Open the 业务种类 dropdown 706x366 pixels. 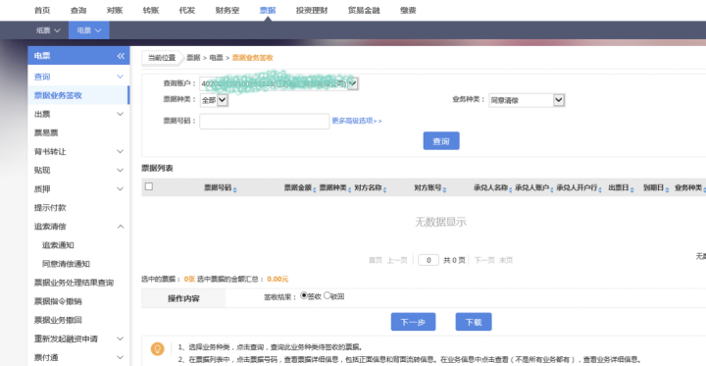(527, 100)
